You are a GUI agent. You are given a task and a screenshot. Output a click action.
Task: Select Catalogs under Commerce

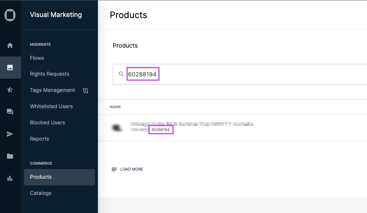coord(41,193)
